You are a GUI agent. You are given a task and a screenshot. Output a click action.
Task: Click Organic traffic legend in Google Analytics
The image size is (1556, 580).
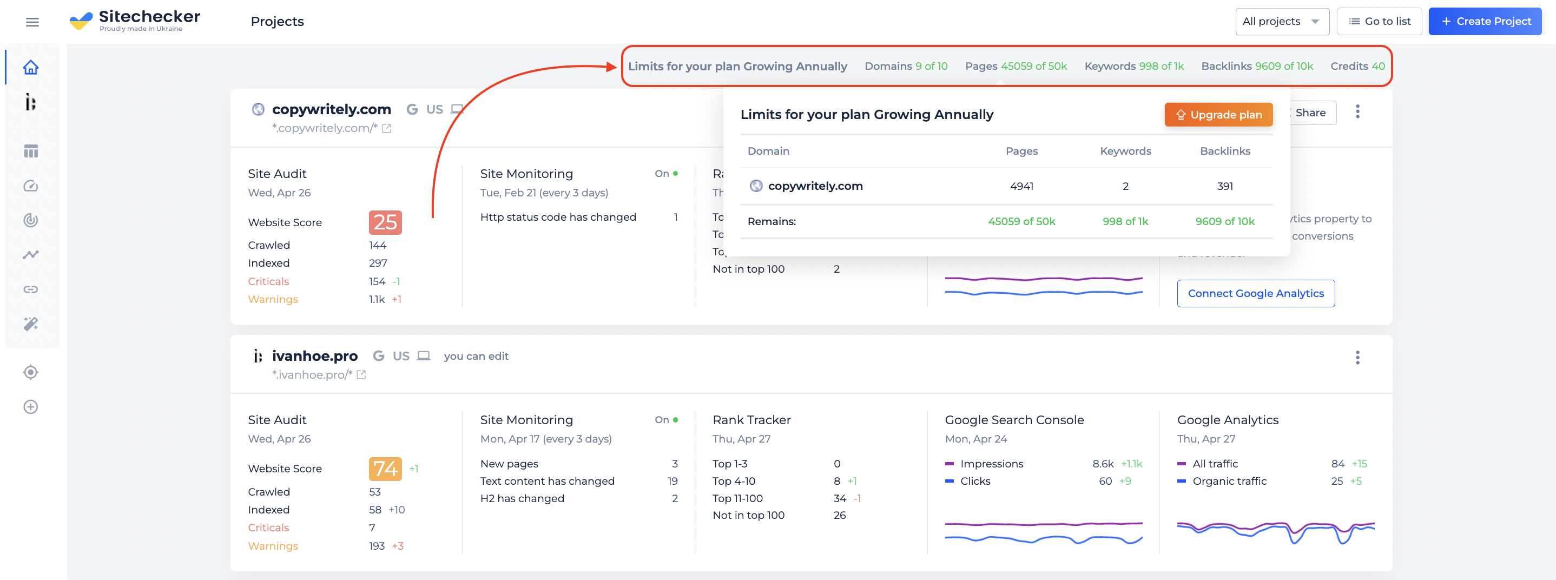pyautogui.click(x=1222, y=481)
